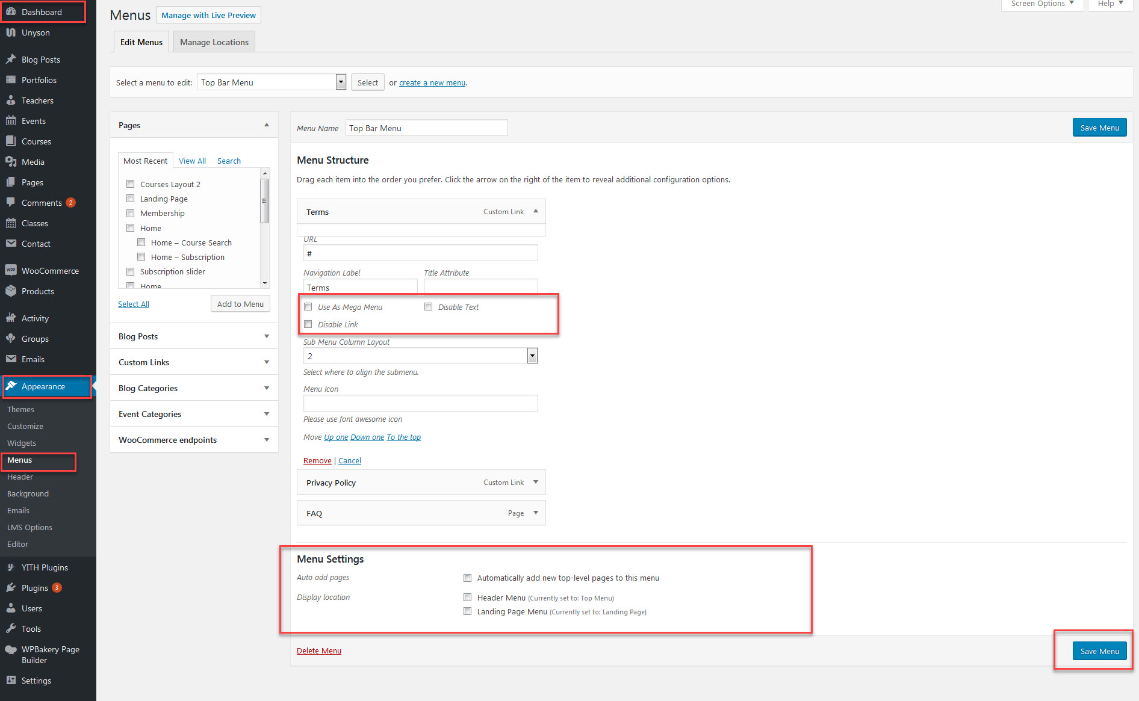The image size is (1139, 701).
Task: Click the Media library icon
Action: (11, 162)
